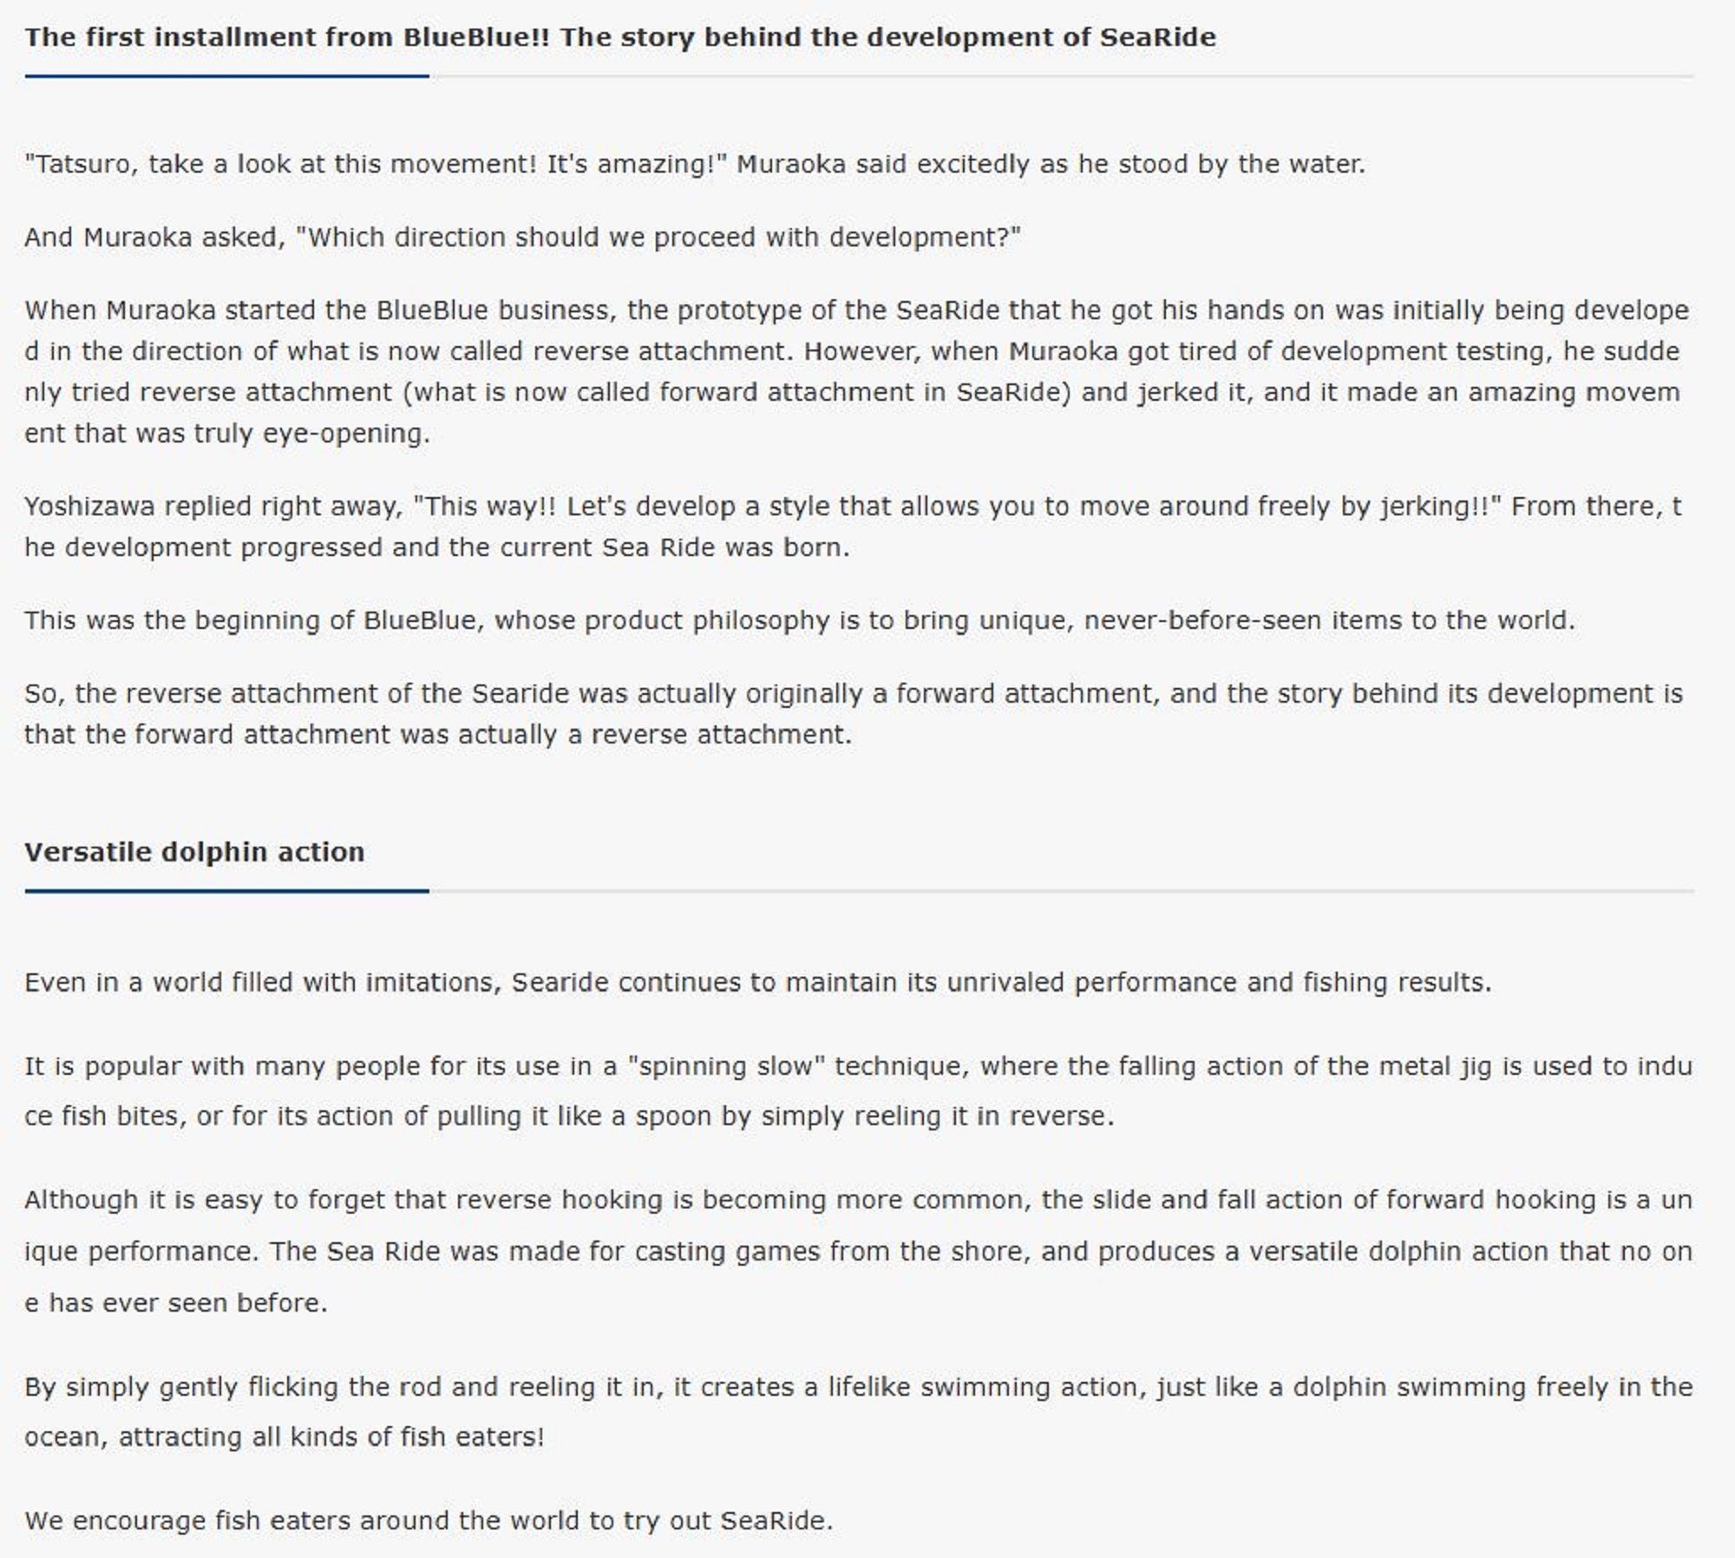Viewport: 1735px width, 1558px height.
Task: Click the final line "We encourage fish eaters"
Action: click(x=428, y=1520)
